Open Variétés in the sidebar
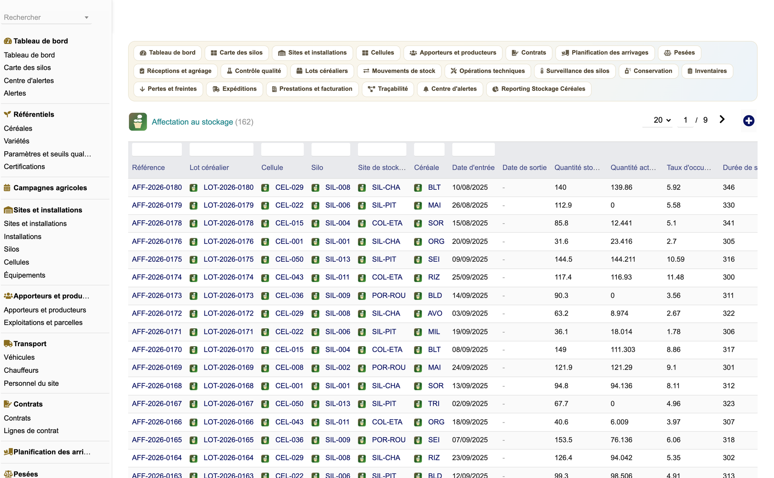The width and height of the screenshot is (774, 478). (x=16, y=141)
